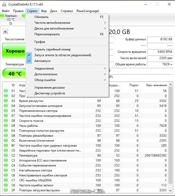175x196 pixels.
Task: Click the Скорость вращения field 5400 RPM
Action: click(x=160, y=52)
